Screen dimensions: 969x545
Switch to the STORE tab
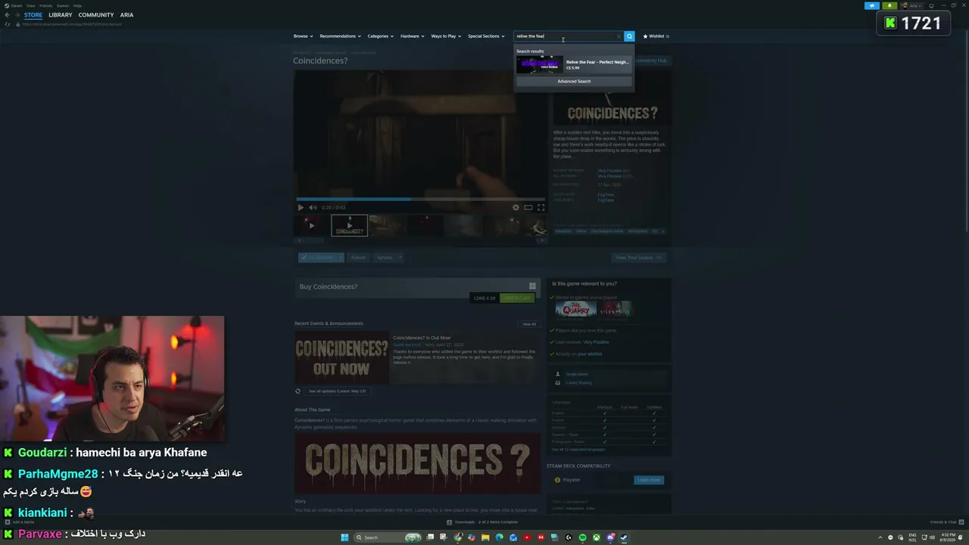click(x=33, y=15)
